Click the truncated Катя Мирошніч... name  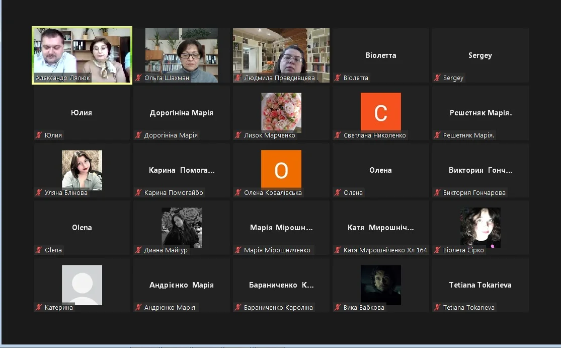[x=381, y=228]
